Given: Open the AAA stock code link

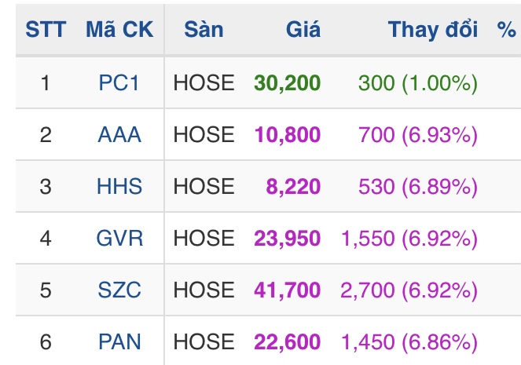Looking at the screenshot, I should 119,134.
